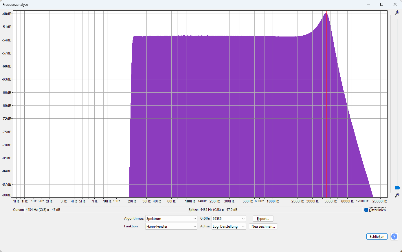Expand the Achse dropdown showing Log. Darstellung
402x252 pixels.
[229, 227]
